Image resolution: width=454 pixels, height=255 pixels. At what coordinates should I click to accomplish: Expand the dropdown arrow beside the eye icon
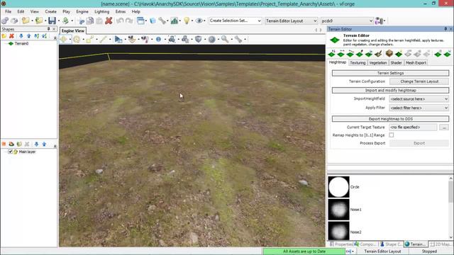tap(204, 21)
